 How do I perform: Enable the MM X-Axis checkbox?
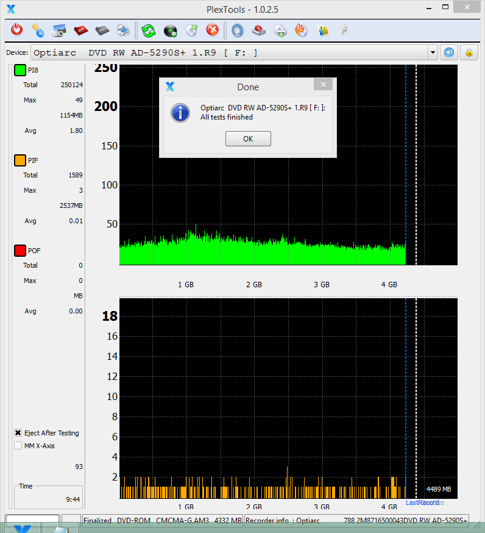pos(18,445)
